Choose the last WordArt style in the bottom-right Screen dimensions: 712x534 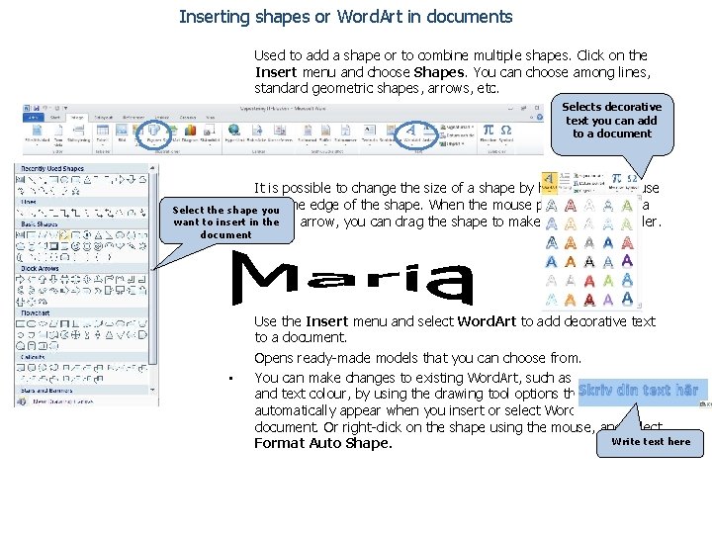(627, 299)
